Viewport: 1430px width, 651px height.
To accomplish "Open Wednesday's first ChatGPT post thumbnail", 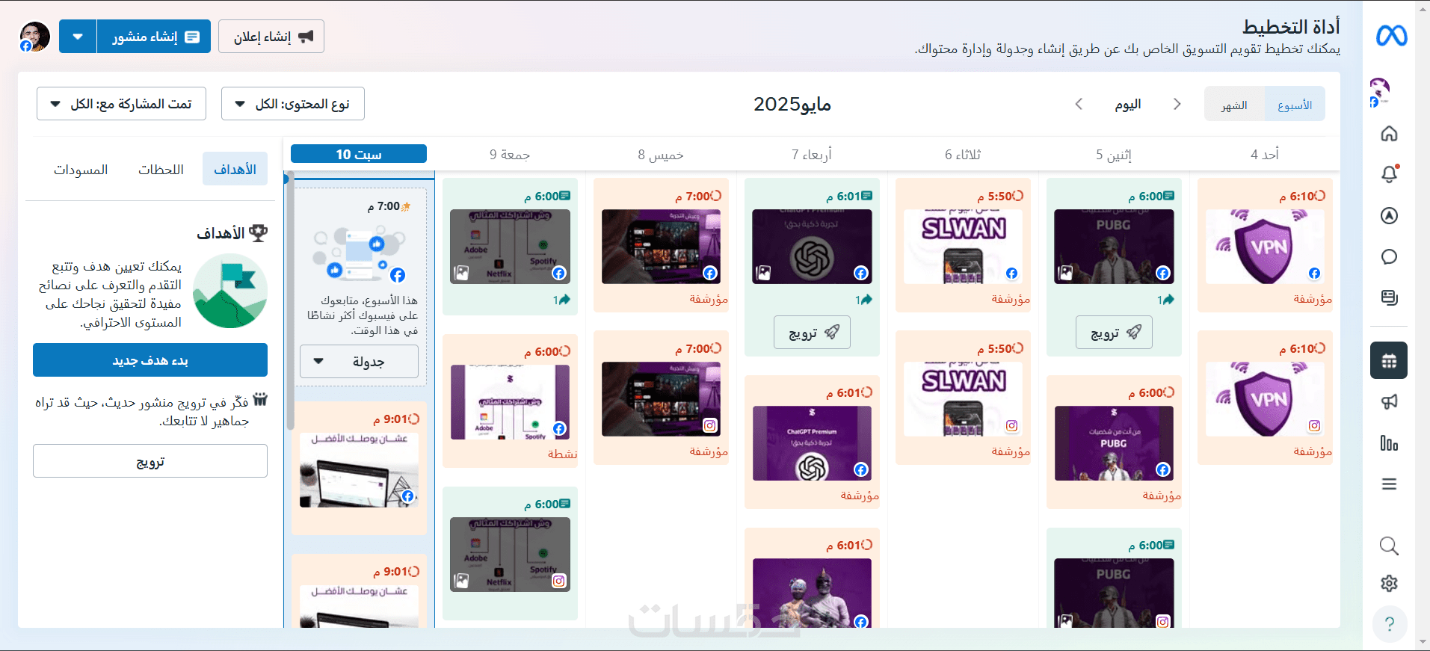I will click(812, 247).
